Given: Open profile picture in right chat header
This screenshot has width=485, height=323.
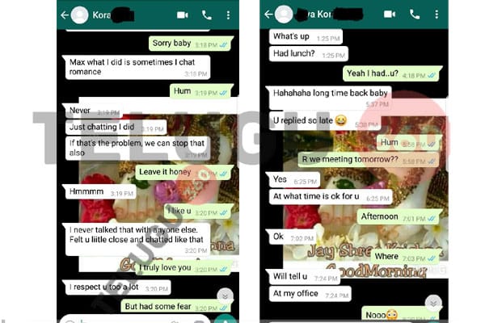Looking at the screenshot, I should [284, 15].
